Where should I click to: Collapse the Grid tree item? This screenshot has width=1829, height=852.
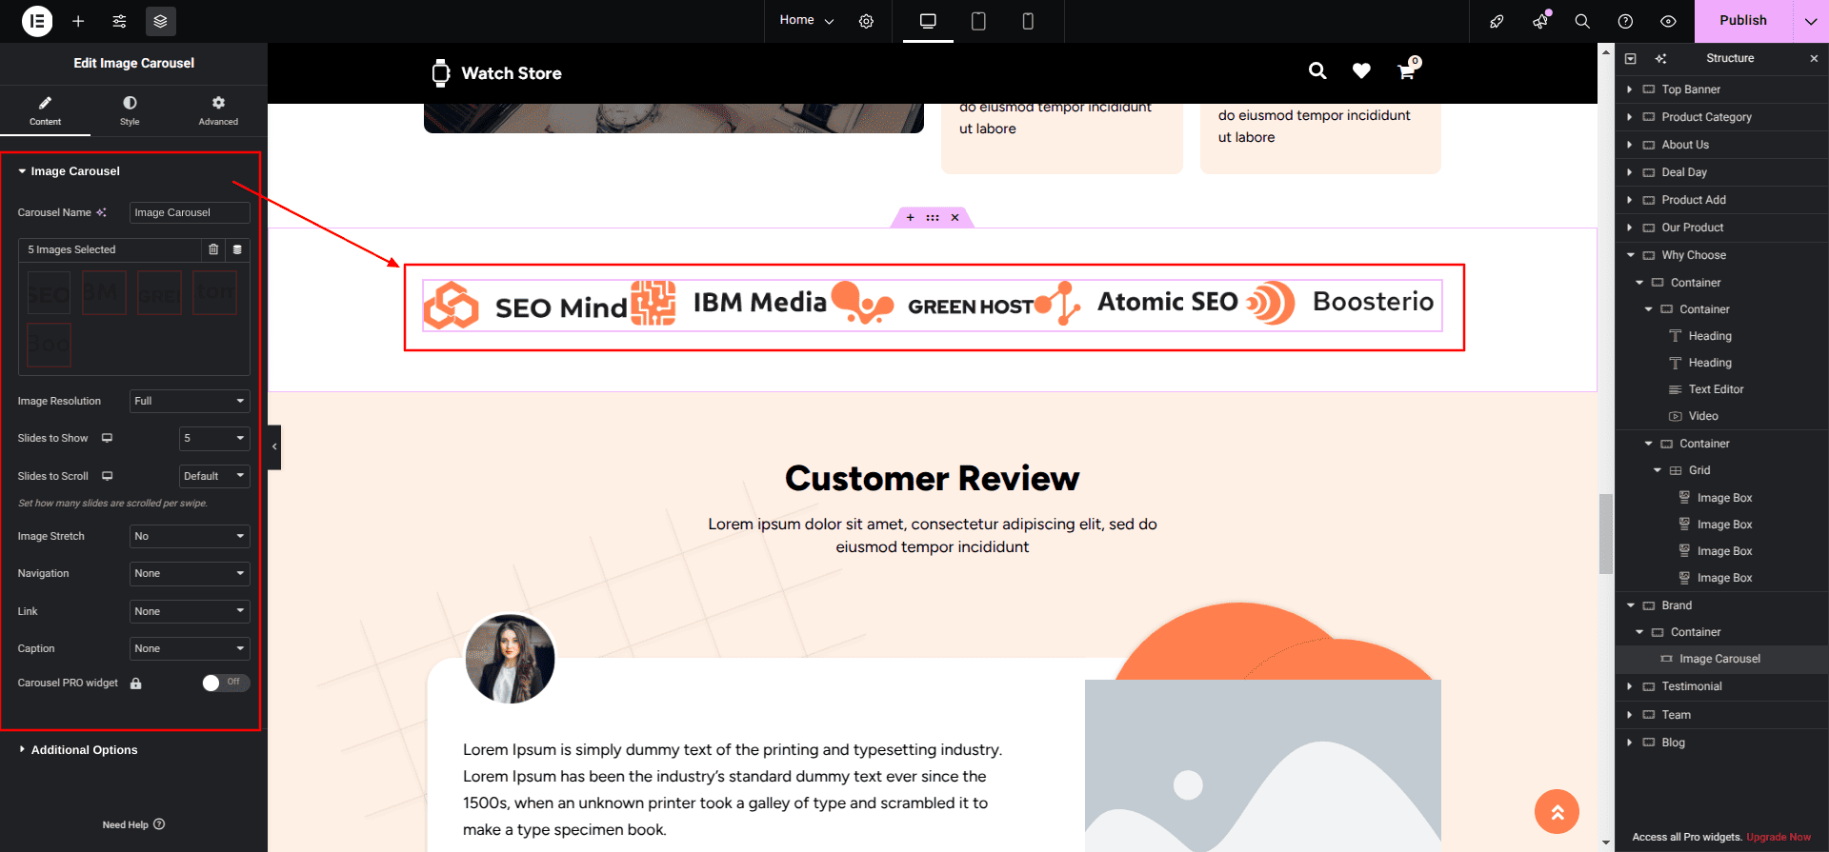(1657, 470)
